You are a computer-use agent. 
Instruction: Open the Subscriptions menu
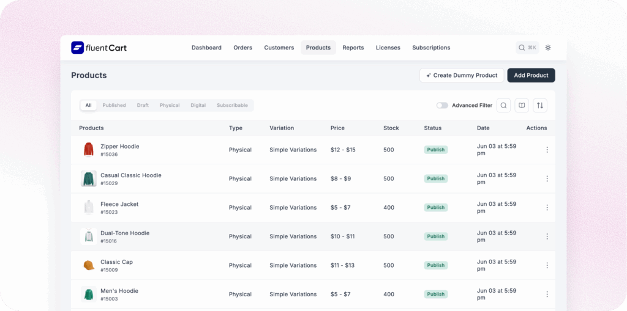(x=431, y=48)
